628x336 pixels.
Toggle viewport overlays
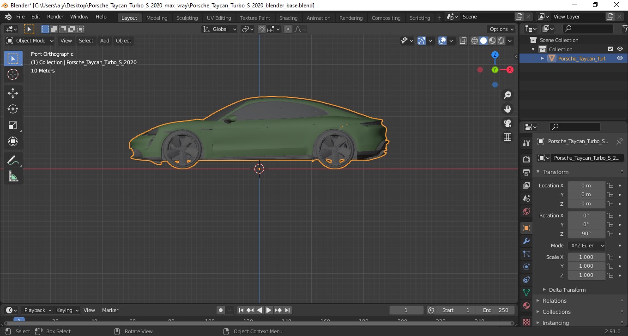[x=442, y=41]
